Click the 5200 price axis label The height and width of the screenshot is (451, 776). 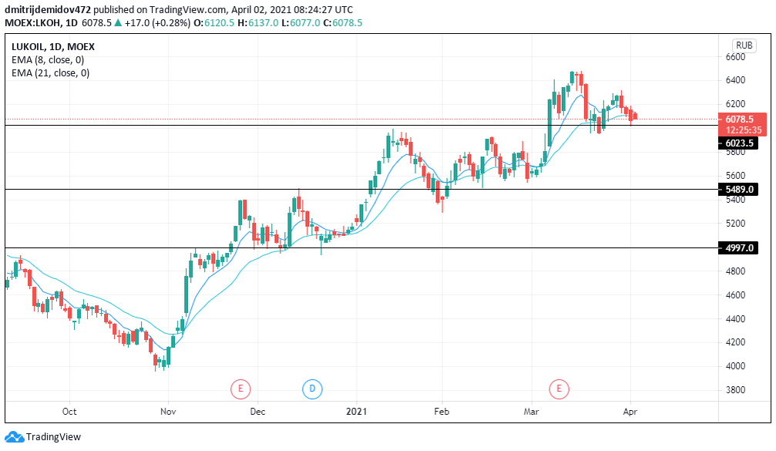tap(735, 224)
